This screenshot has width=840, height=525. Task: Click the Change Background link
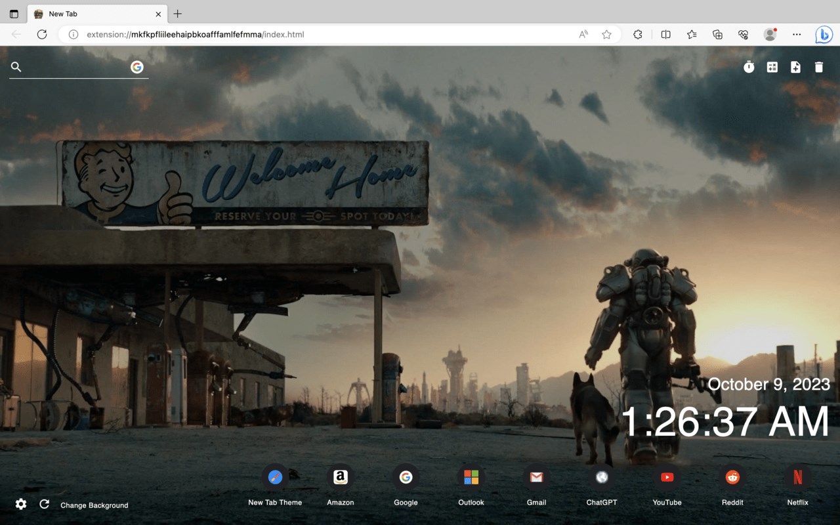coord(94,505)
